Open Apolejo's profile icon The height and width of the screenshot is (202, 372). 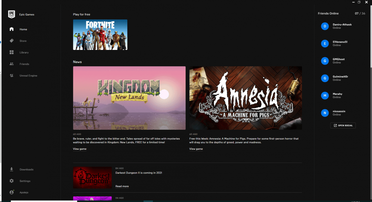11,192
